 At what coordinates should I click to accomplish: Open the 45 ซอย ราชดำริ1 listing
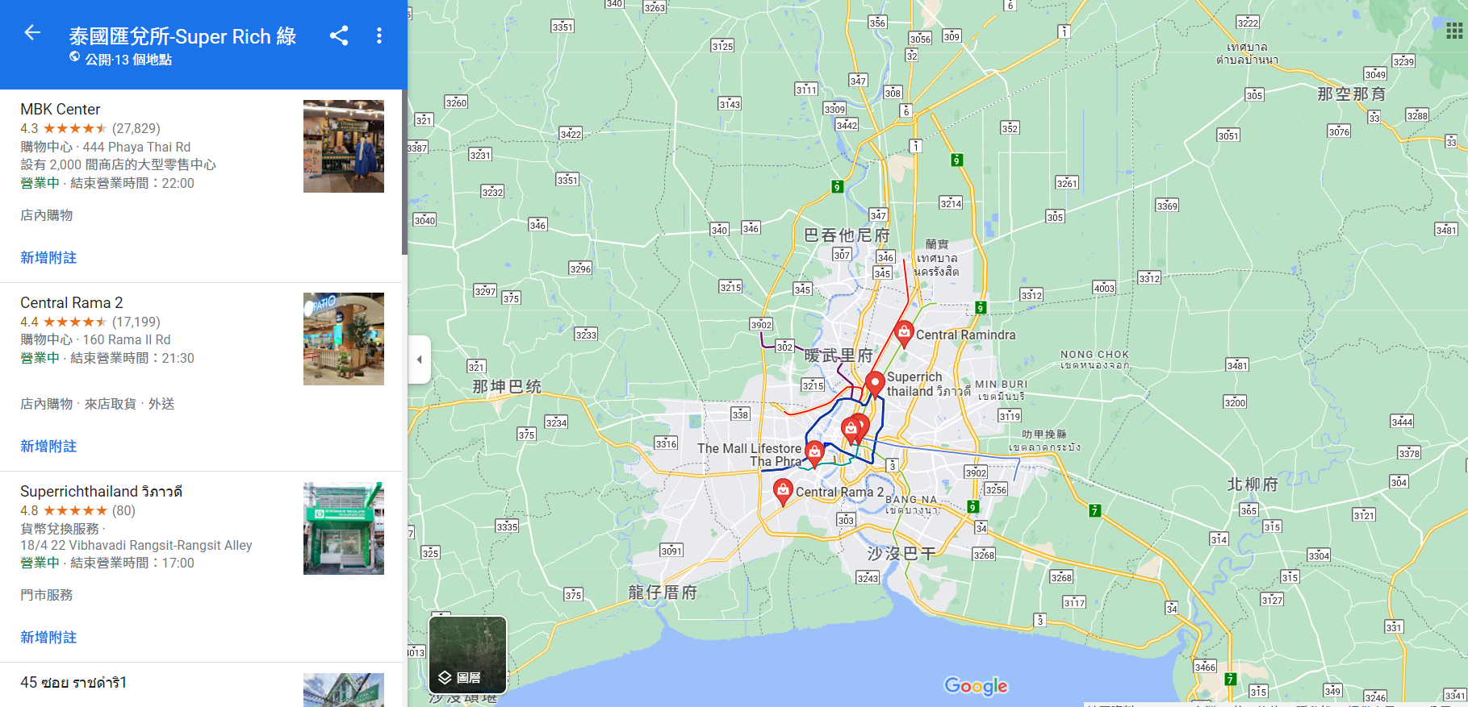pyautogui.click(x=73, y=683)
